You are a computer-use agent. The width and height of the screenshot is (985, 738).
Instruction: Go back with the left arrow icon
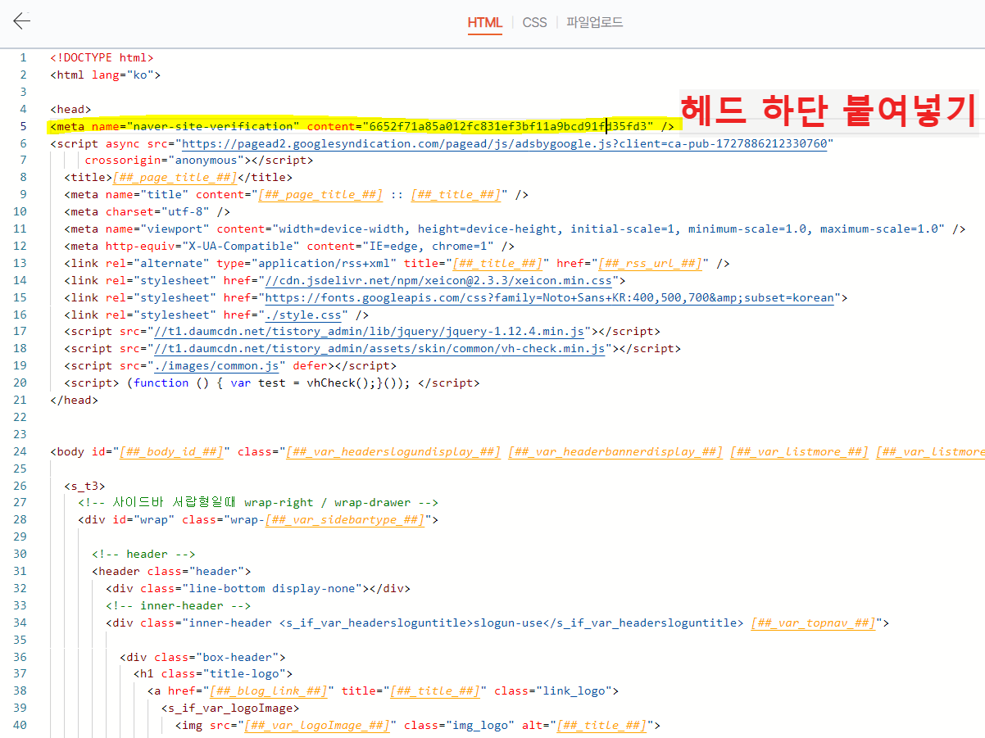21,21
